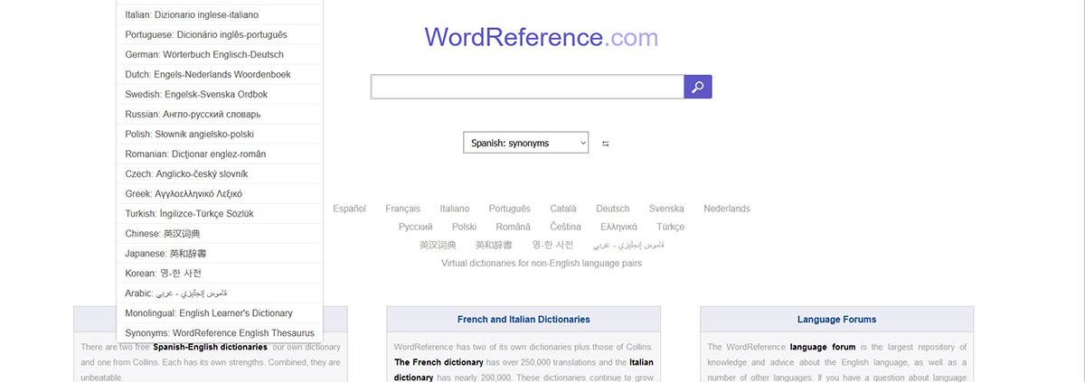Select Monolingual: English Learner's Dictionary option

point(220,312)
